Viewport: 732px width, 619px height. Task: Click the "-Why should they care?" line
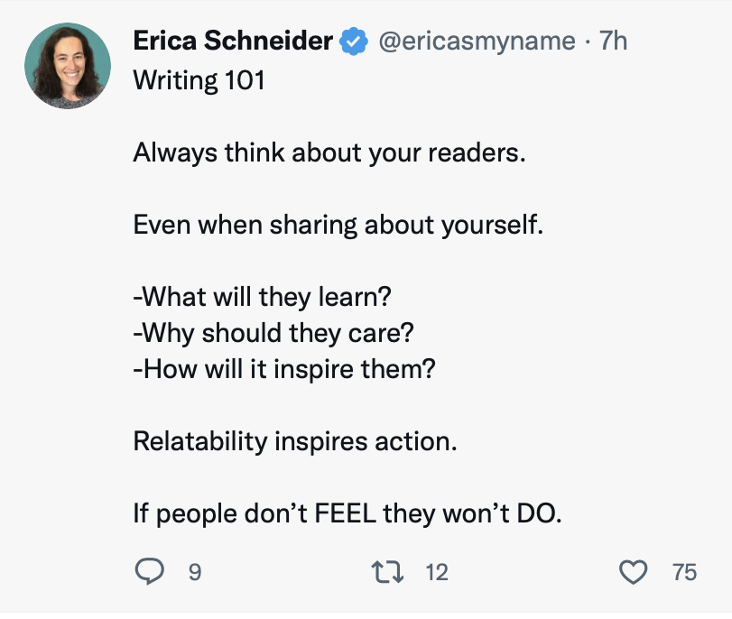[x=273, y=332]
